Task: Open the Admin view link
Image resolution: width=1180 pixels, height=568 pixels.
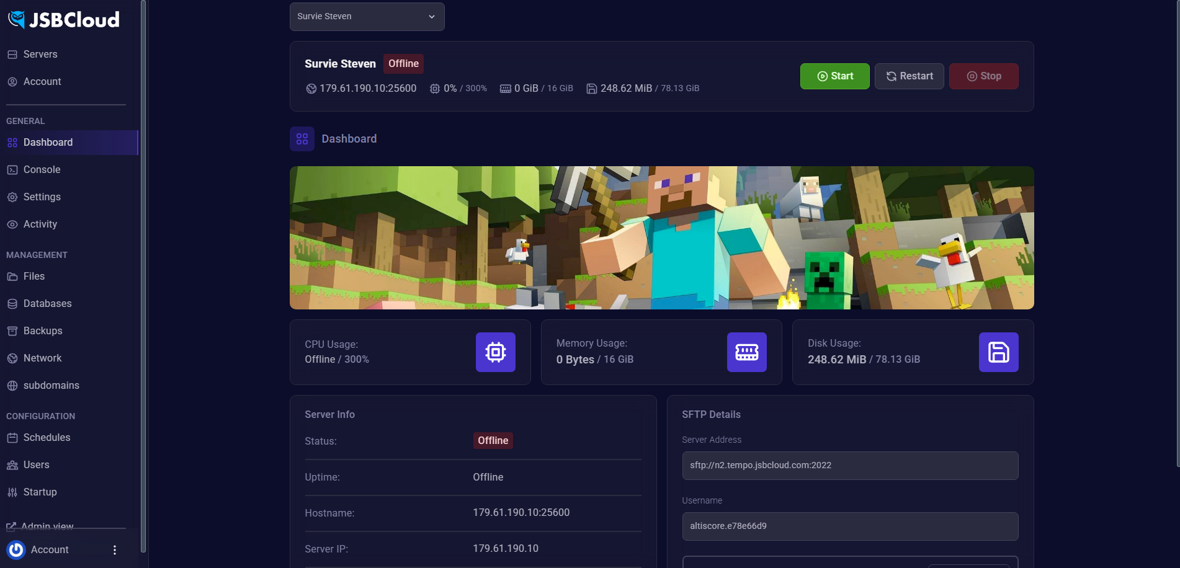Action: click(47, 526)
